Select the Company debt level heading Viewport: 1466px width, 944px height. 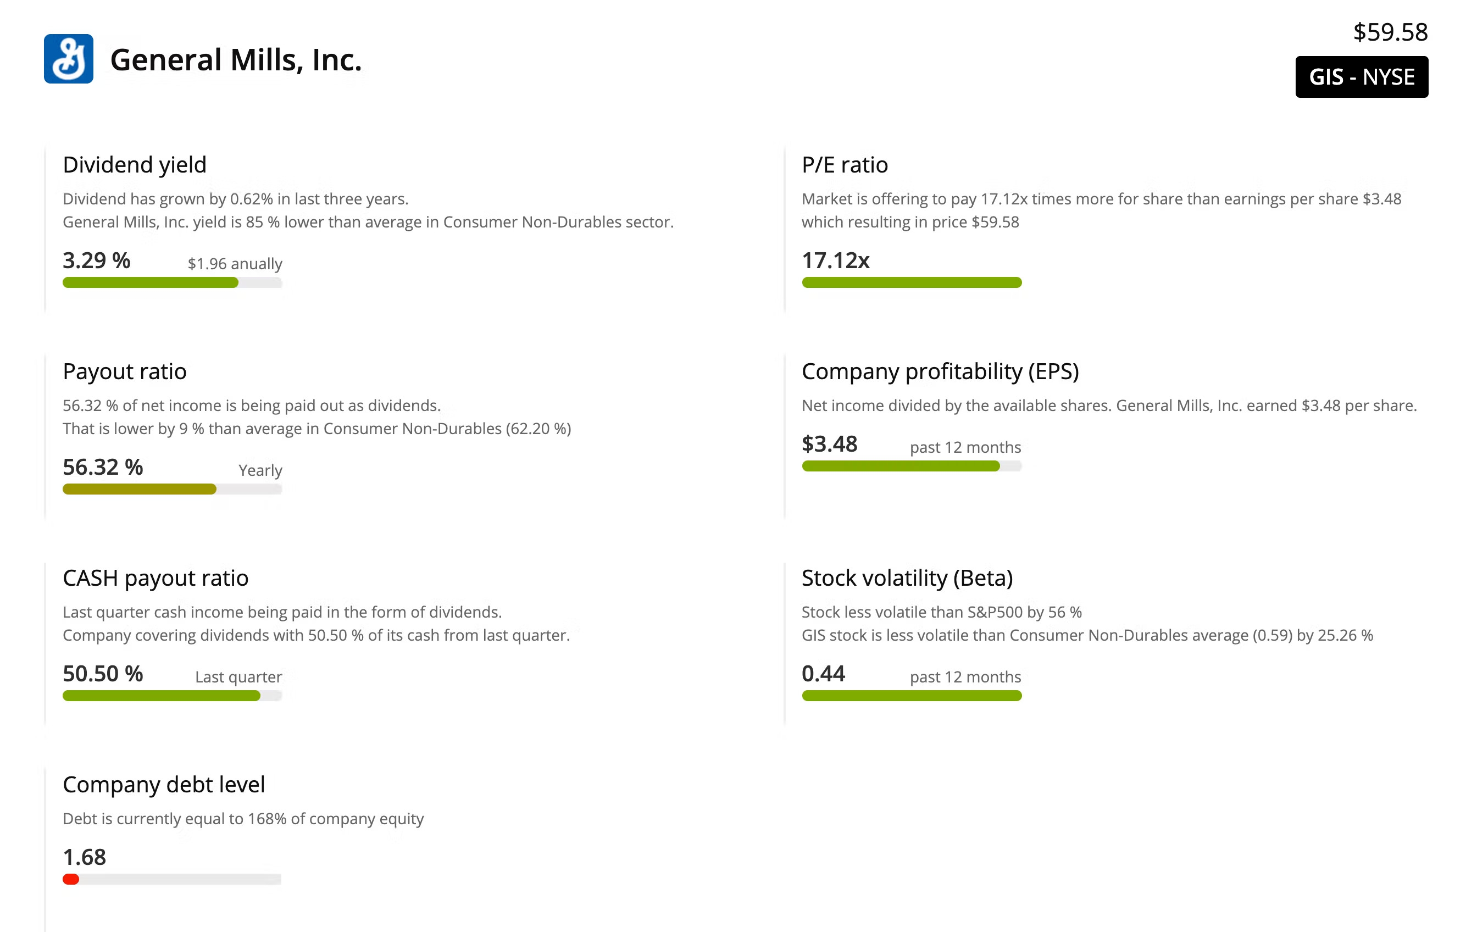click(x=164, y=785)
